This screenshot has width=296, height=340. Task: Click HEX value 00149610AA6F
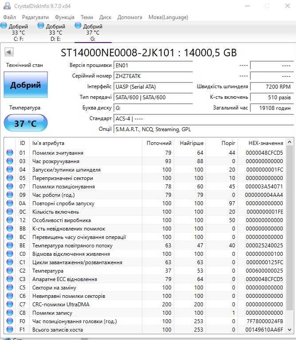264,330
